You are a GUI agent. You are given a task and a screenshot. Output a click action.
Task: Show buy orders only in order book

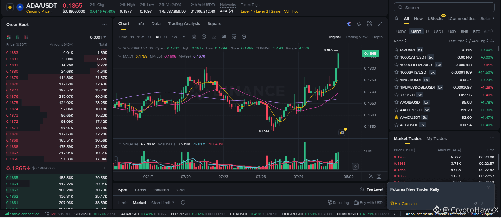click(x=18, y=37)
